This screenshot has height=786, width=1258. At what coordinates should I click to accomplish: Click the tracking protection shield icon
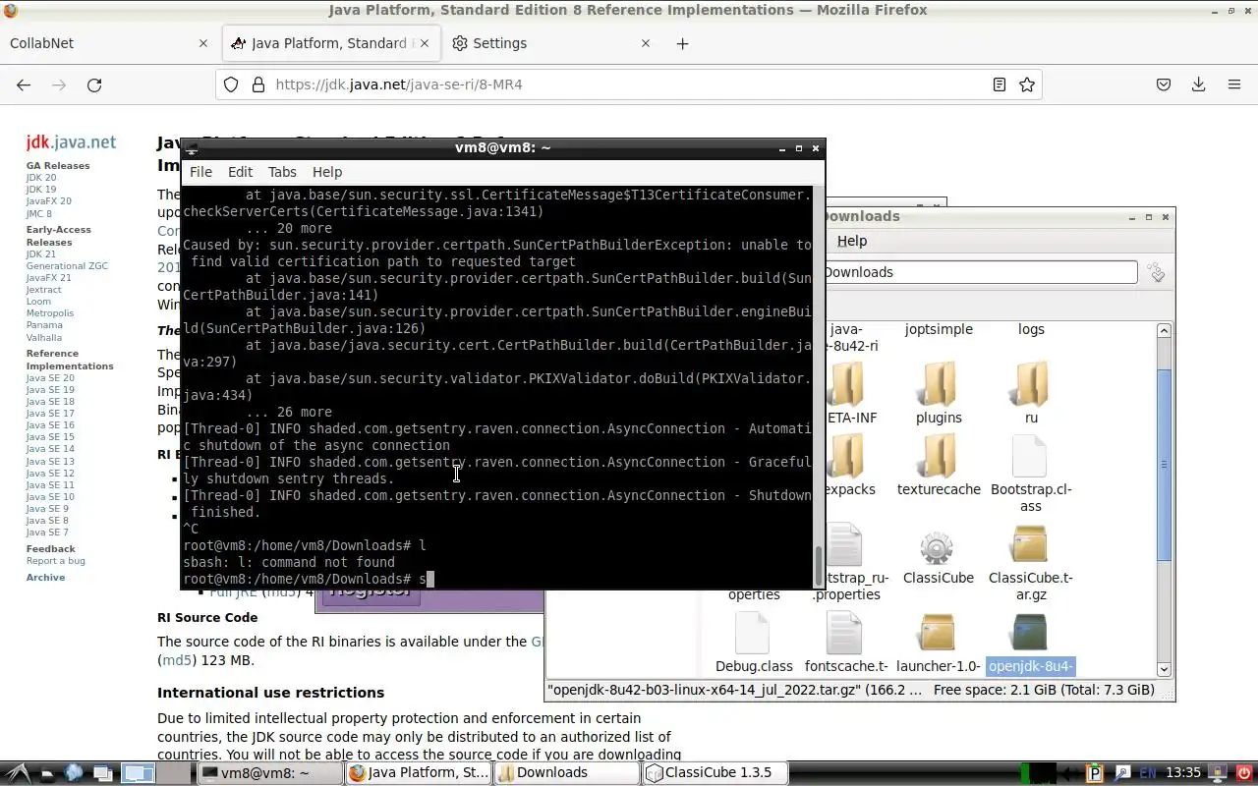(x=231, y=84)
